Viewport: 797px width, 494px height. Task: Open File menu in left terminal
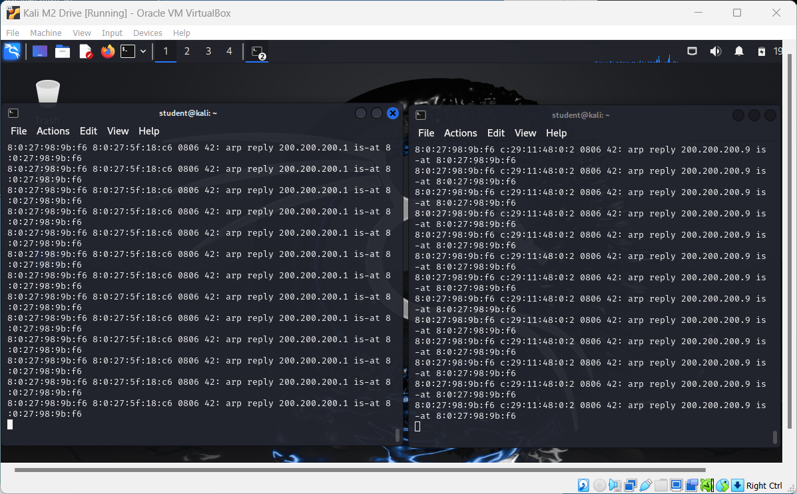click(x=19, y=131)
